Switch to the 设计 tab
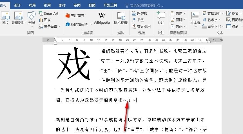 click(17, 5)
